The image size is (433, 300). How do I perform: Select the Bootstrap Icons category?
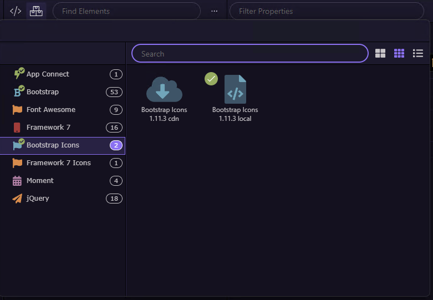coord(63,145)
